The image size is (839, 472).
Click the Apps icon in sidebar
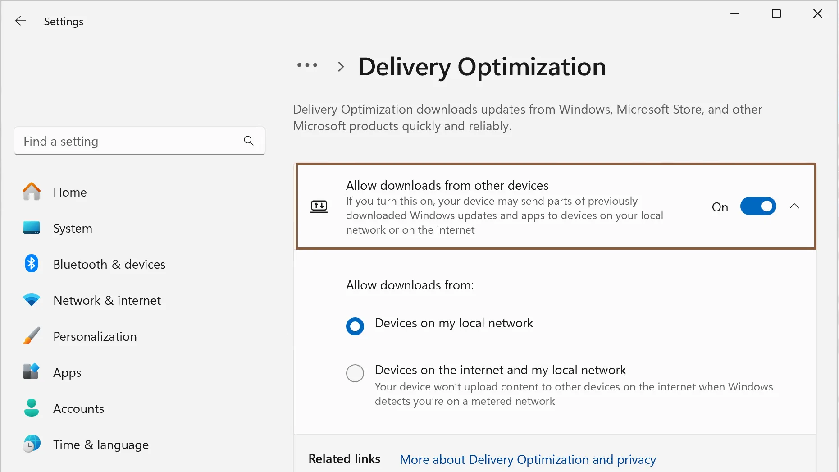click(x=32, y=371)
